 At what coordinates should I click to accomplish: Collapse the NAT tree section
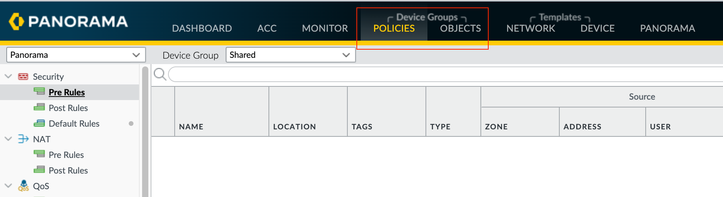[x=8, y=139]
